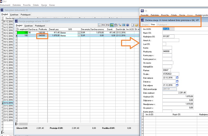Open calendar picker next to Dat.nabave
208x136 pixels.
click(x=177, y=78)
